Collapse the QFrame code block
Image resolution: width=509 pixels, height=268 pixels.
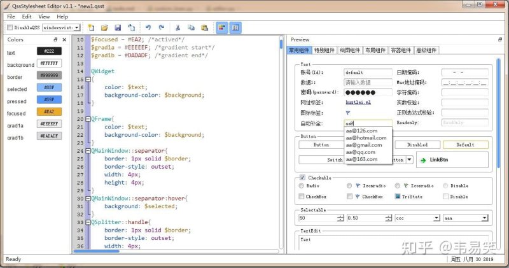88,119
